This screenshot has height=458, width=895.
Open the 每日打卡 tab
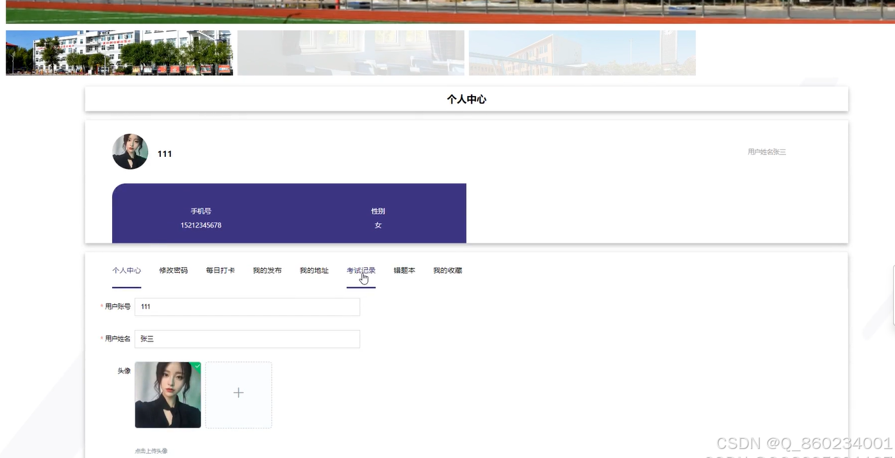pyautogui.click(x=220, y=270)
